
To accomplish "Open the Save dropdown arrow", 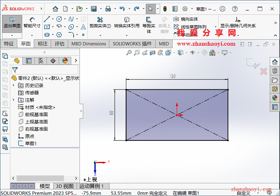I will point(101,9).
